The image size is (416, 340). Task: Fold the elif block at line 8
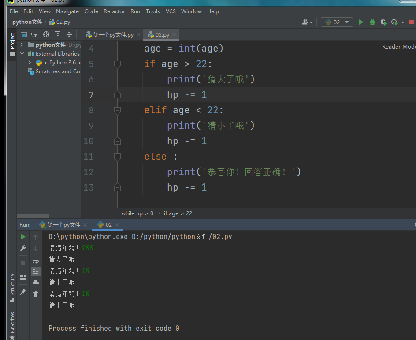(x=117, y=110)
